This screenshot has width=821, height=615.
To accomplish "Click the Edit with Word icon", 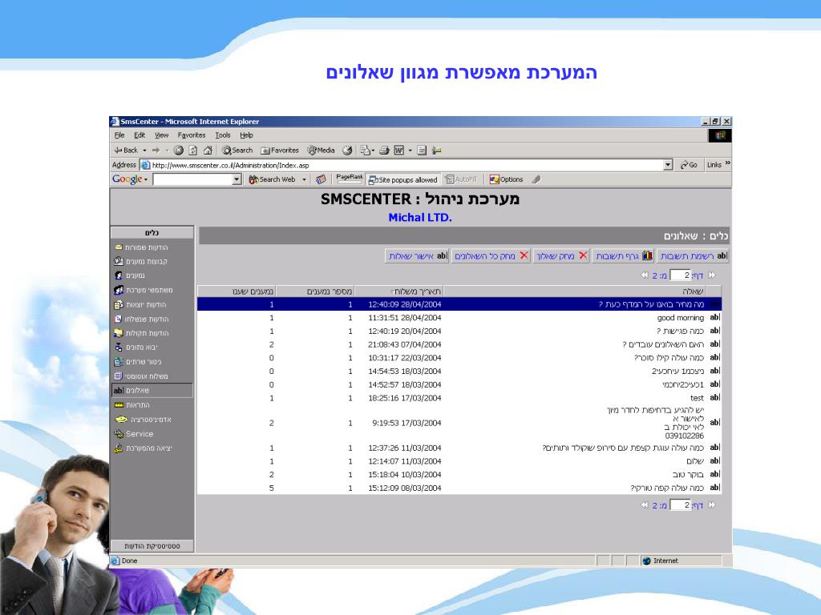I will pyautogui.click(x=399, y=150).
